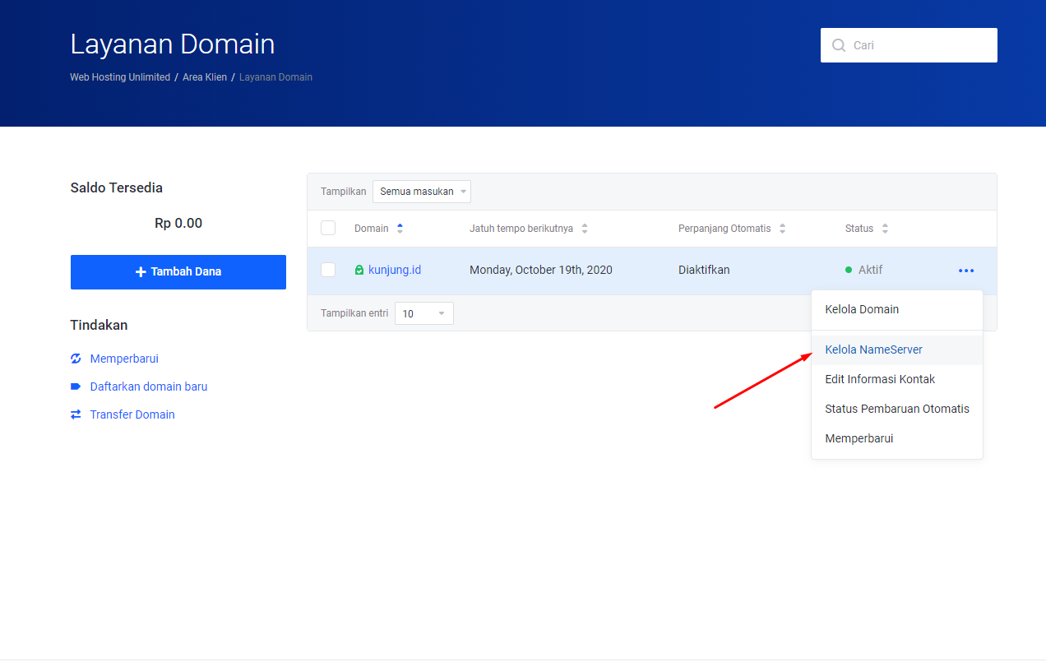
Task: Open the Semua masukan filter dropdown
Action: [422, 191]
